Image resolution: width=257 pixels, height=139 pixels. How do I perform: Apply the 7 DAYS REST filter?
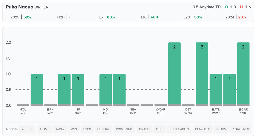coord(241,129)
